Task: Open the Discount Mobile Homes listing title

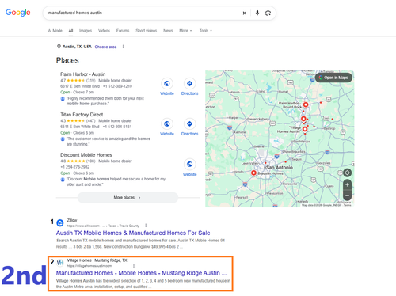Action: (x=86, y=155)
